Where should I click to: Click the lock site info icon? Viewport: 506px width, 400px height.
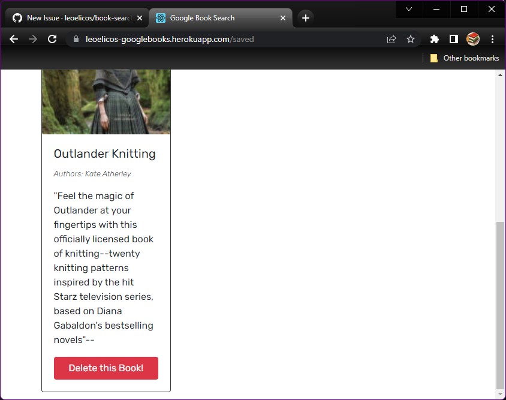click(x=76, y=39)
